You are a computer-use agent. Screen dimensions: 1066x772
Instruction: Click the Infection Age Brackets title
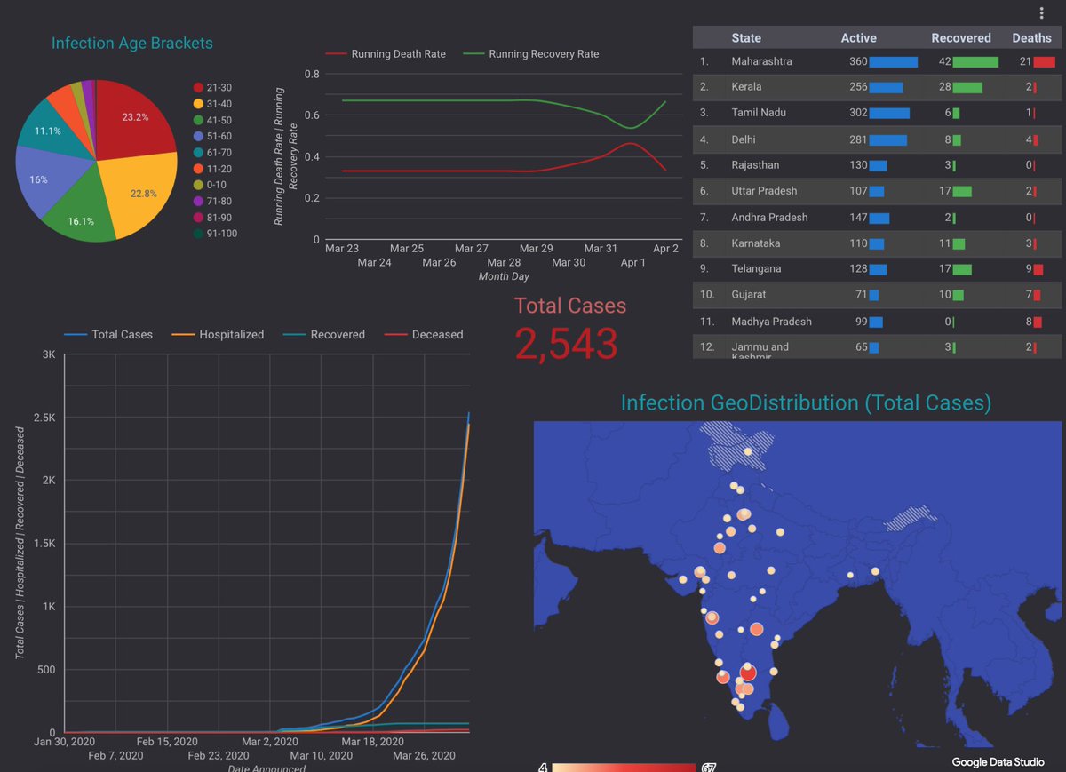click(x=132, y=43)
